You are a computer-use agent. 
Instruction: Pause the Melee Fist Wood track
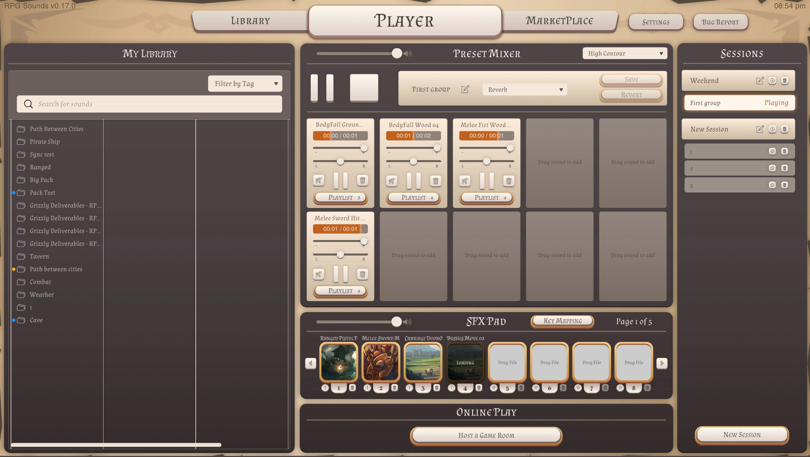(x=487, y=181)
